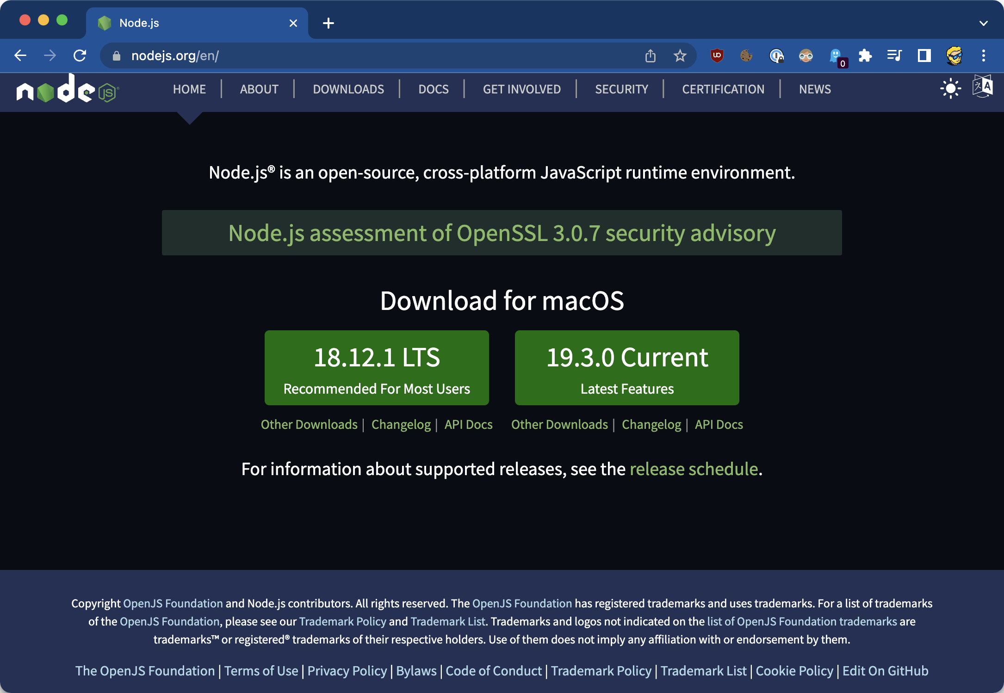Go to the DOWNLOADS nav item
Viewport: 1004px width, 693px height.
point(348,89)
